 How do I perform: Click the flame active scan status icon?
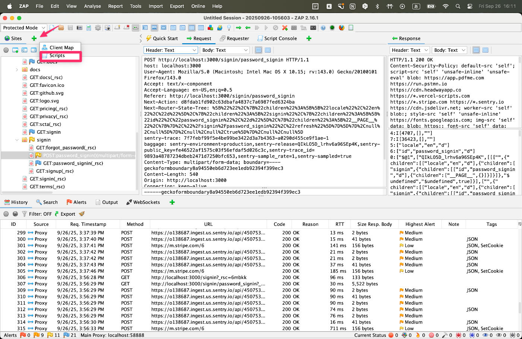point(418,335)
